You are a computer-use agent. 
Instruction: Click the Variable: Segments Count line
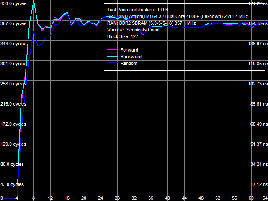[x=133, y=30]
